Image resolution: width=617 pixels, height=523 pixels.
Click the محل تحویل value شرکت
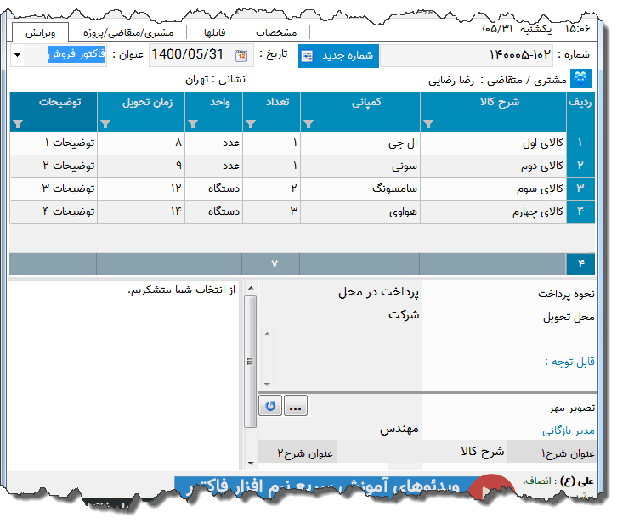click(x=404, y=315)
